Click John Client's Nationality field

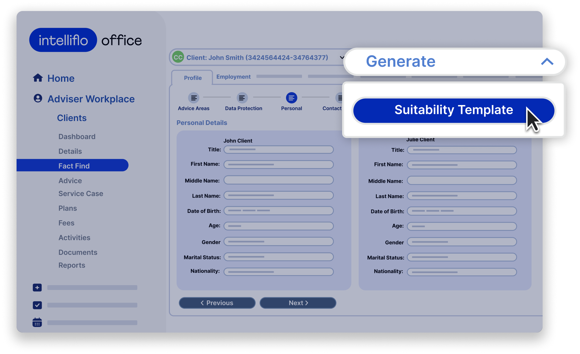[279, 272]
